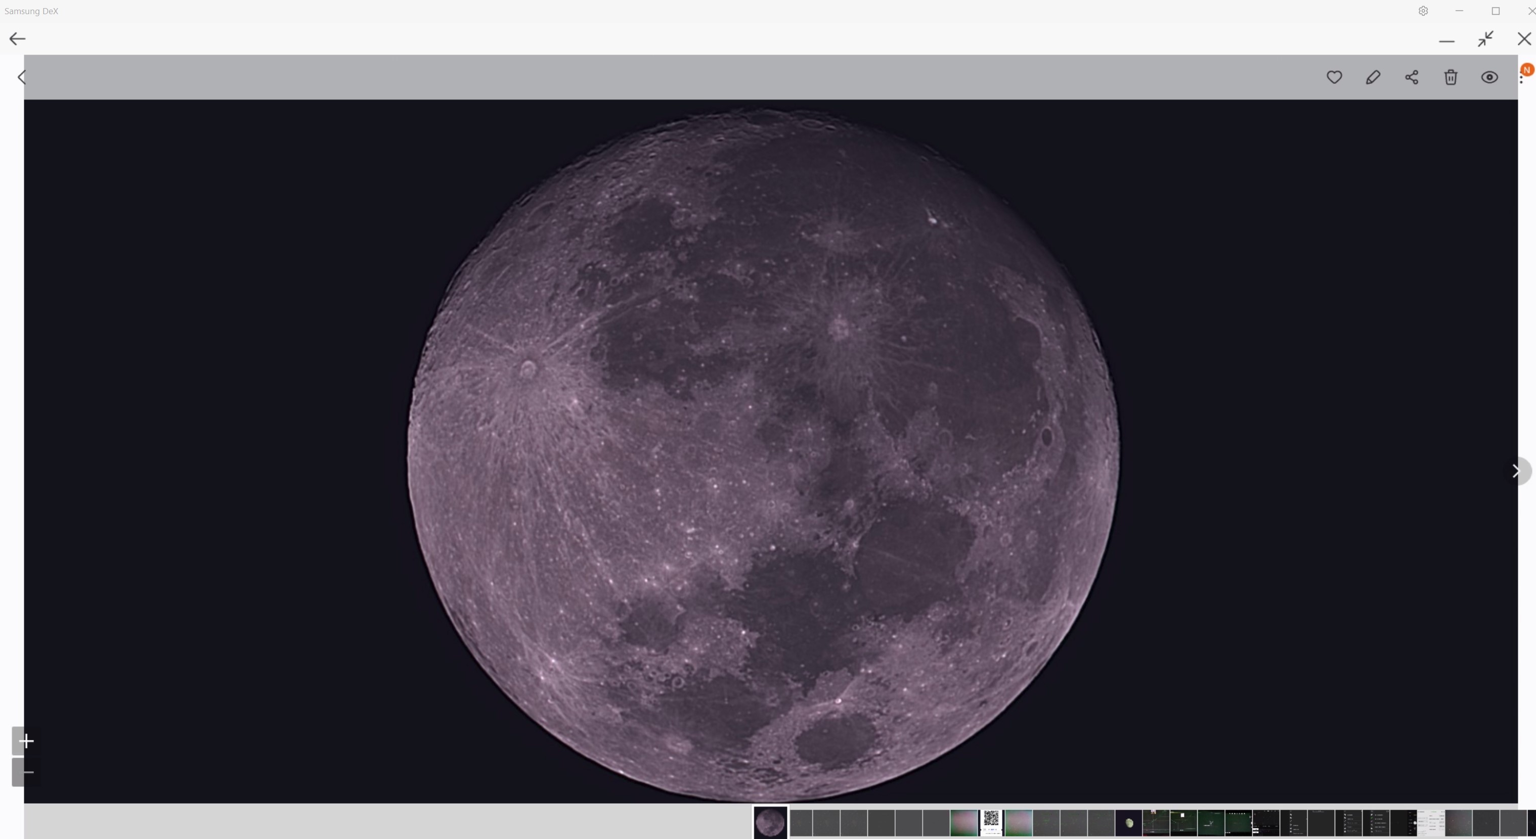
Task: Zoom in with plus button
Action: [x=26, y=740]
